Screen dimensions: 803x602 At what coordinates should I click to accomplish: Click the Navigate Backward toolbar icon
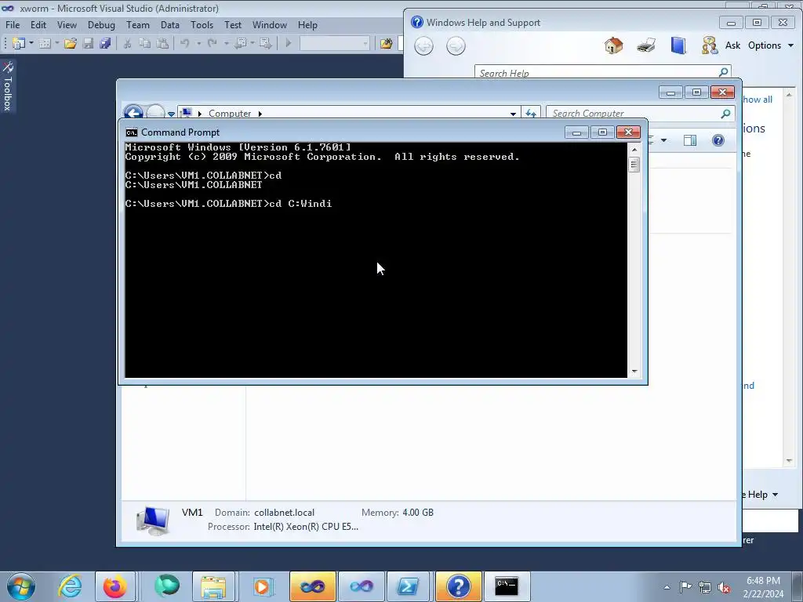coord(241,44)
